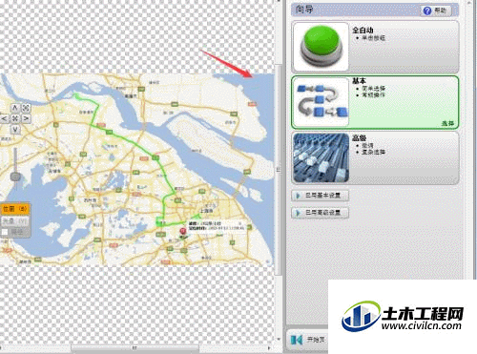This screenshot has height=354, width=477.
Task: Click the canvas horizontal scrollbar thumb
Action: (135, 348)
